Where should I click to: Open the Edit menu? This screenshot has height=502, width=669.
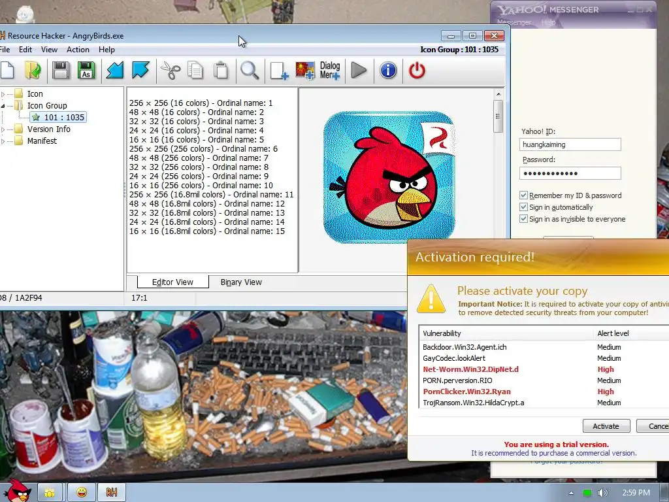pos(25,50)
